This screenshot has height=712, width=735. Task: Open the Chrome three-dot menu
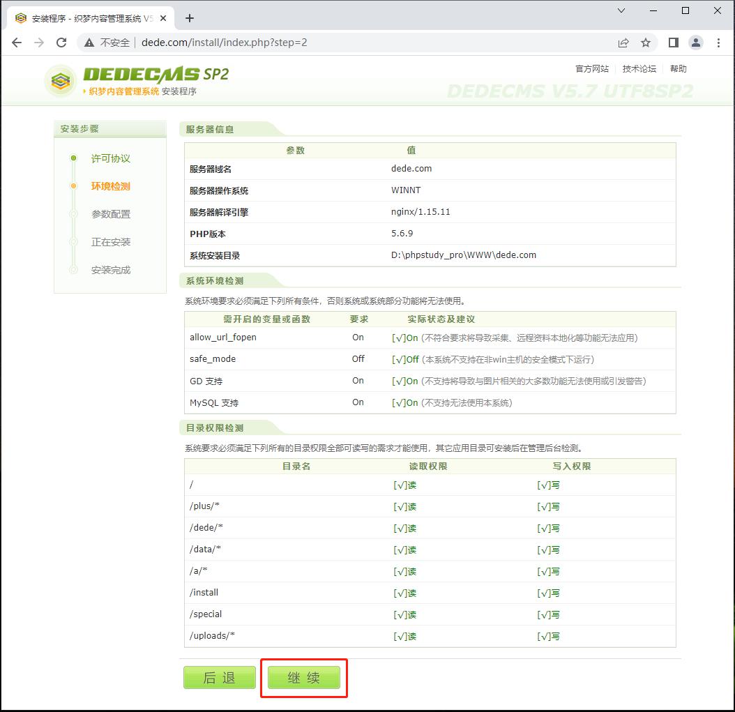(718, 43)
